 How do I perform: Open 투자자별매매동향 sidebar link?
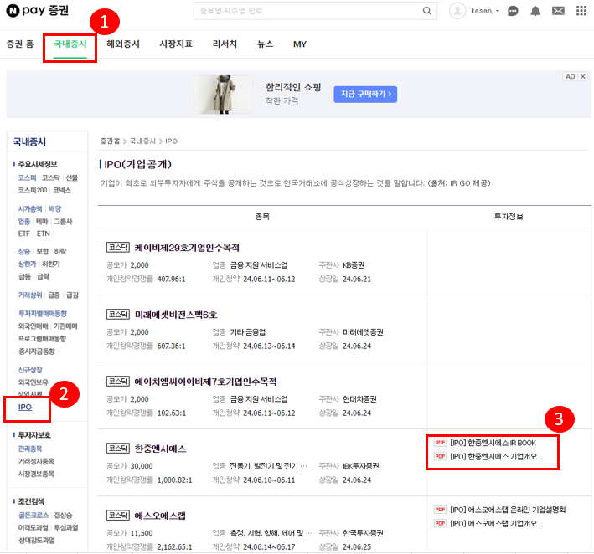[43, 314]
